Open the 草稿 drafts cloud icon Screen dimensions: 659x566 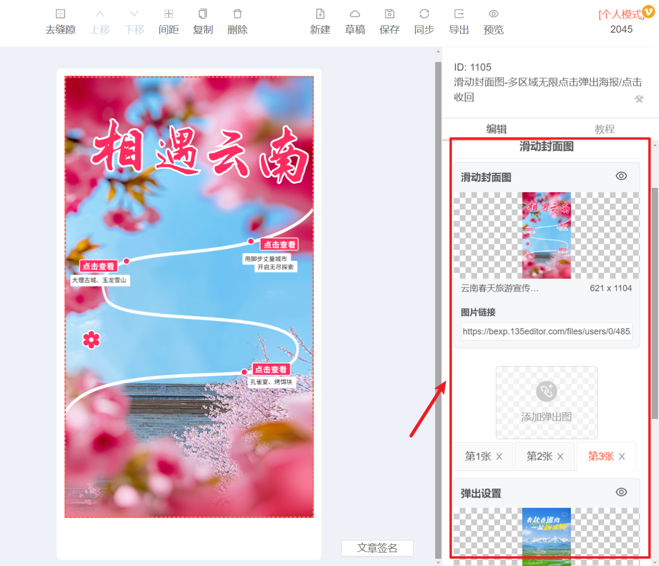355,14
